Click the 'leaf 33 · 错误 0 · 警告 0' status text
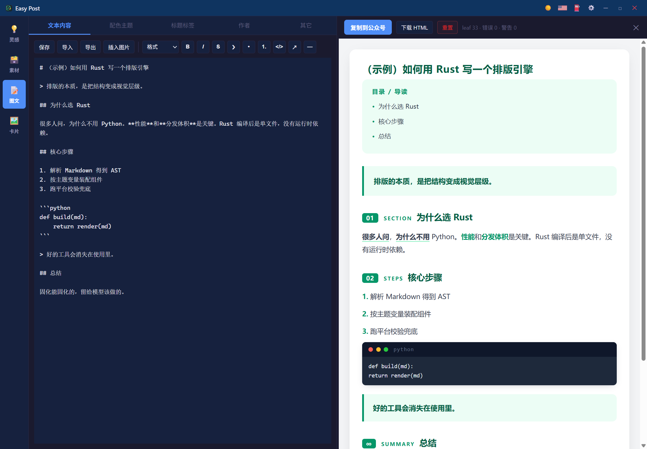Image resolution: width=647 pixels, height=449 pixels. point(489,28)
